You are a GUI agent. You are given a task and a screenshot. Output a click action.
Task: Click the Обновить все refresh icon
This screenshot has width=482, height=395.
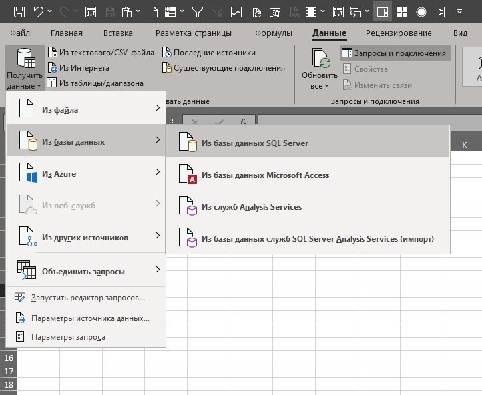click(x=321, y=58)
